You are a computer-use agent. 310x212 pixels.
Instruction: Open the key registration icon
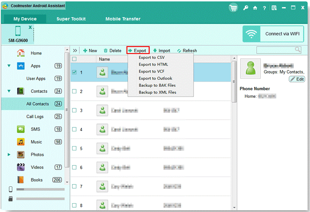point(245,8)
